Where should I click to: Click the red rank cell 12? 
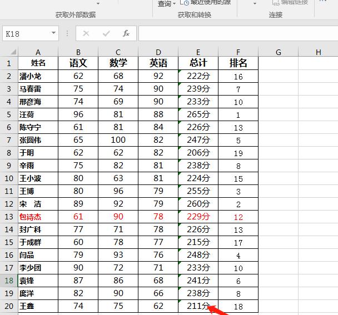(238, 217)
